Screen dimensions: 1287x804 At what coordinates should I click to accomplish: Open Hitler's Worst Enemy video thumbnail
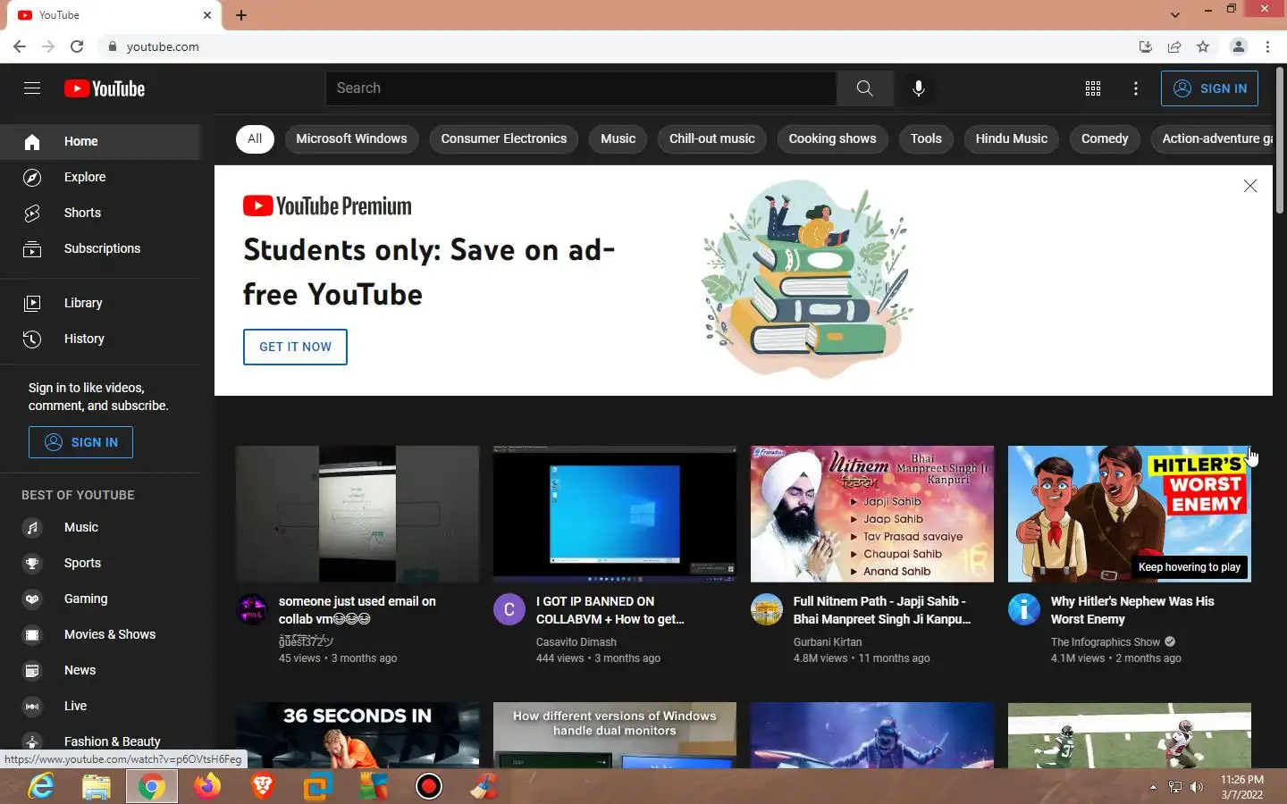click(x=1130, y=514)
